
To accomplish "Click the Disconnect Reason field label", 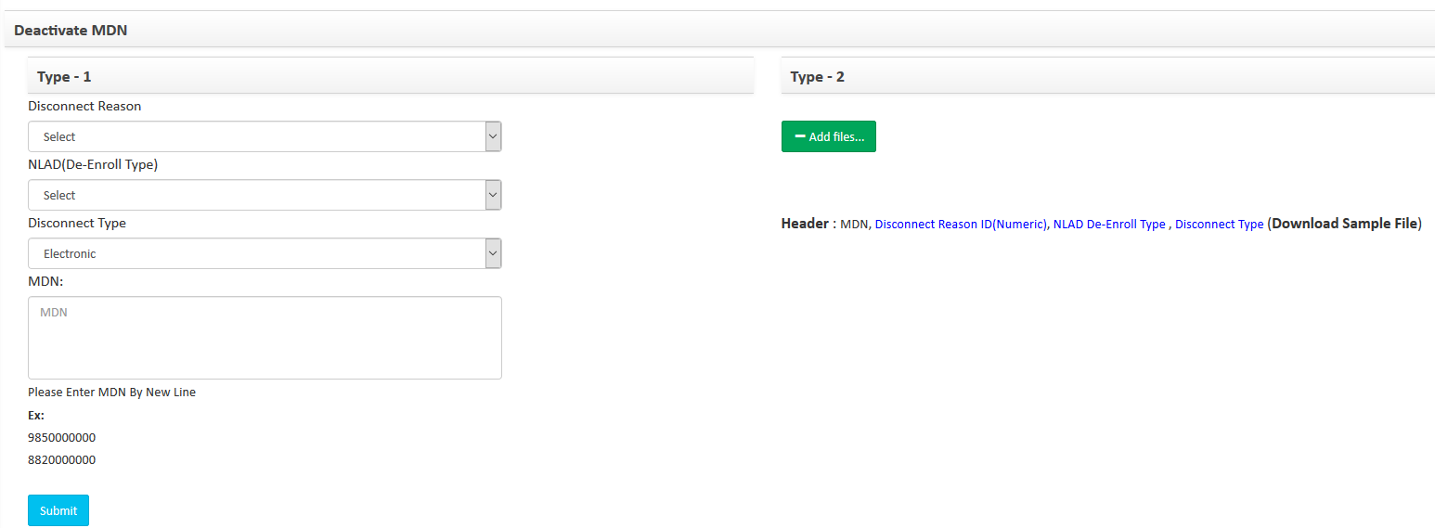I will (x=84, y=106).
